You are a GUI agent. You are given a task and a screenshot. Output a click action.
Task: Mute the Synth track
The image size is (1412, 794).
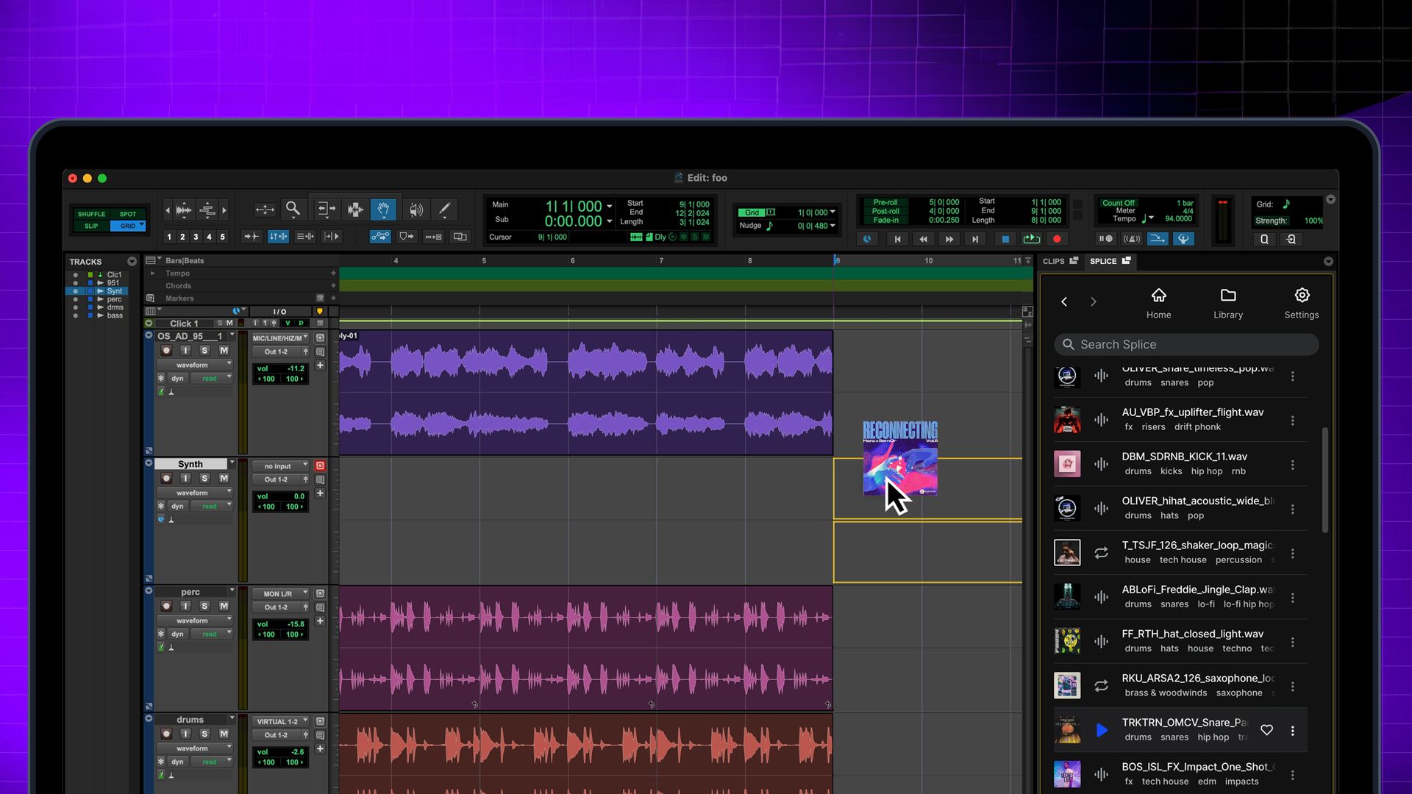click(224, 478)
